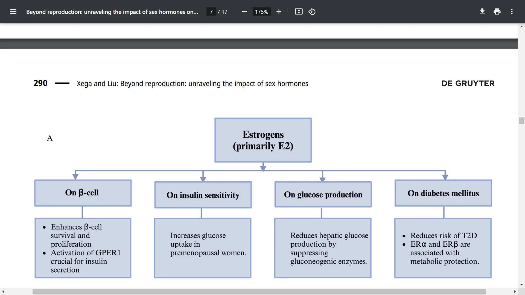
Task: Click 'Enhances β-cell survival' bullet text
Action: coord(76,235)
